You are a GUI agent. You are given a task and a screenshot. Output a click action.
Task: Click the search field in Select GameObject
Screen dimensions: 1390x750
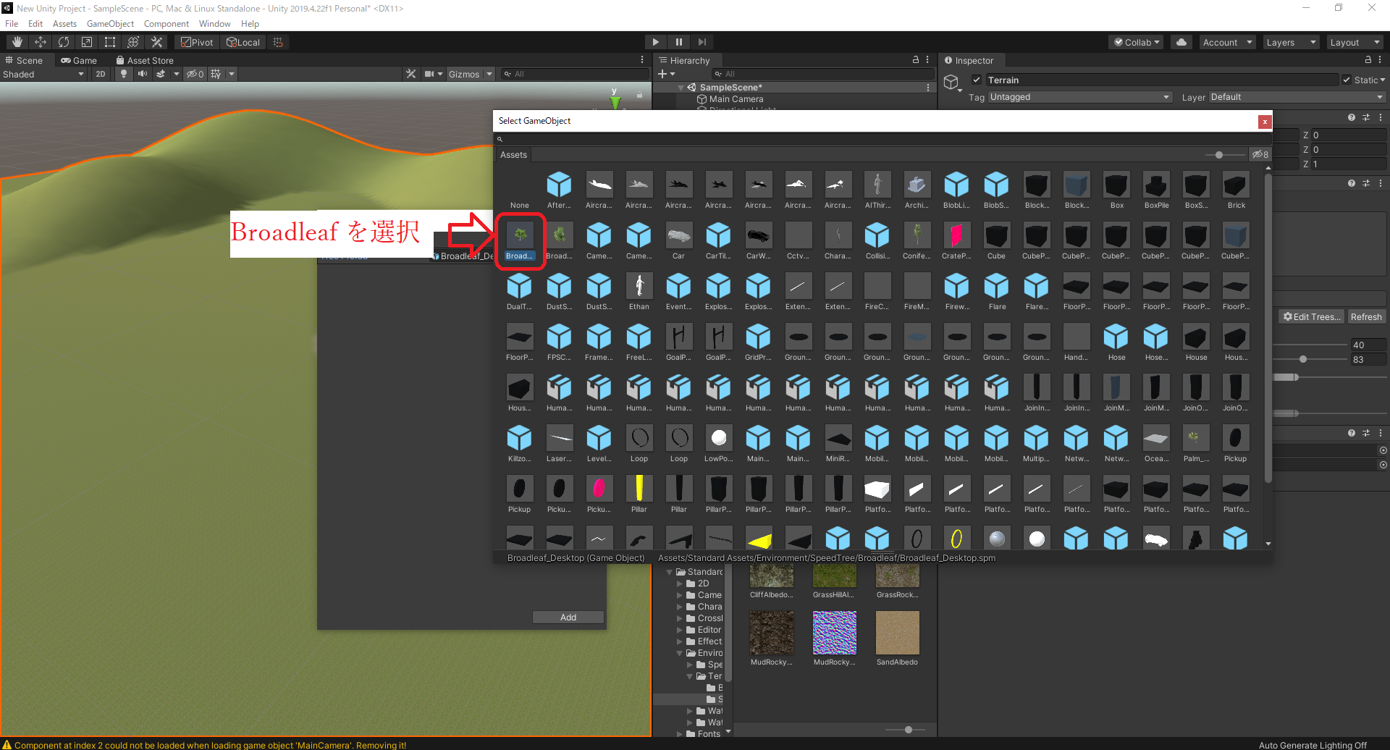882,139
